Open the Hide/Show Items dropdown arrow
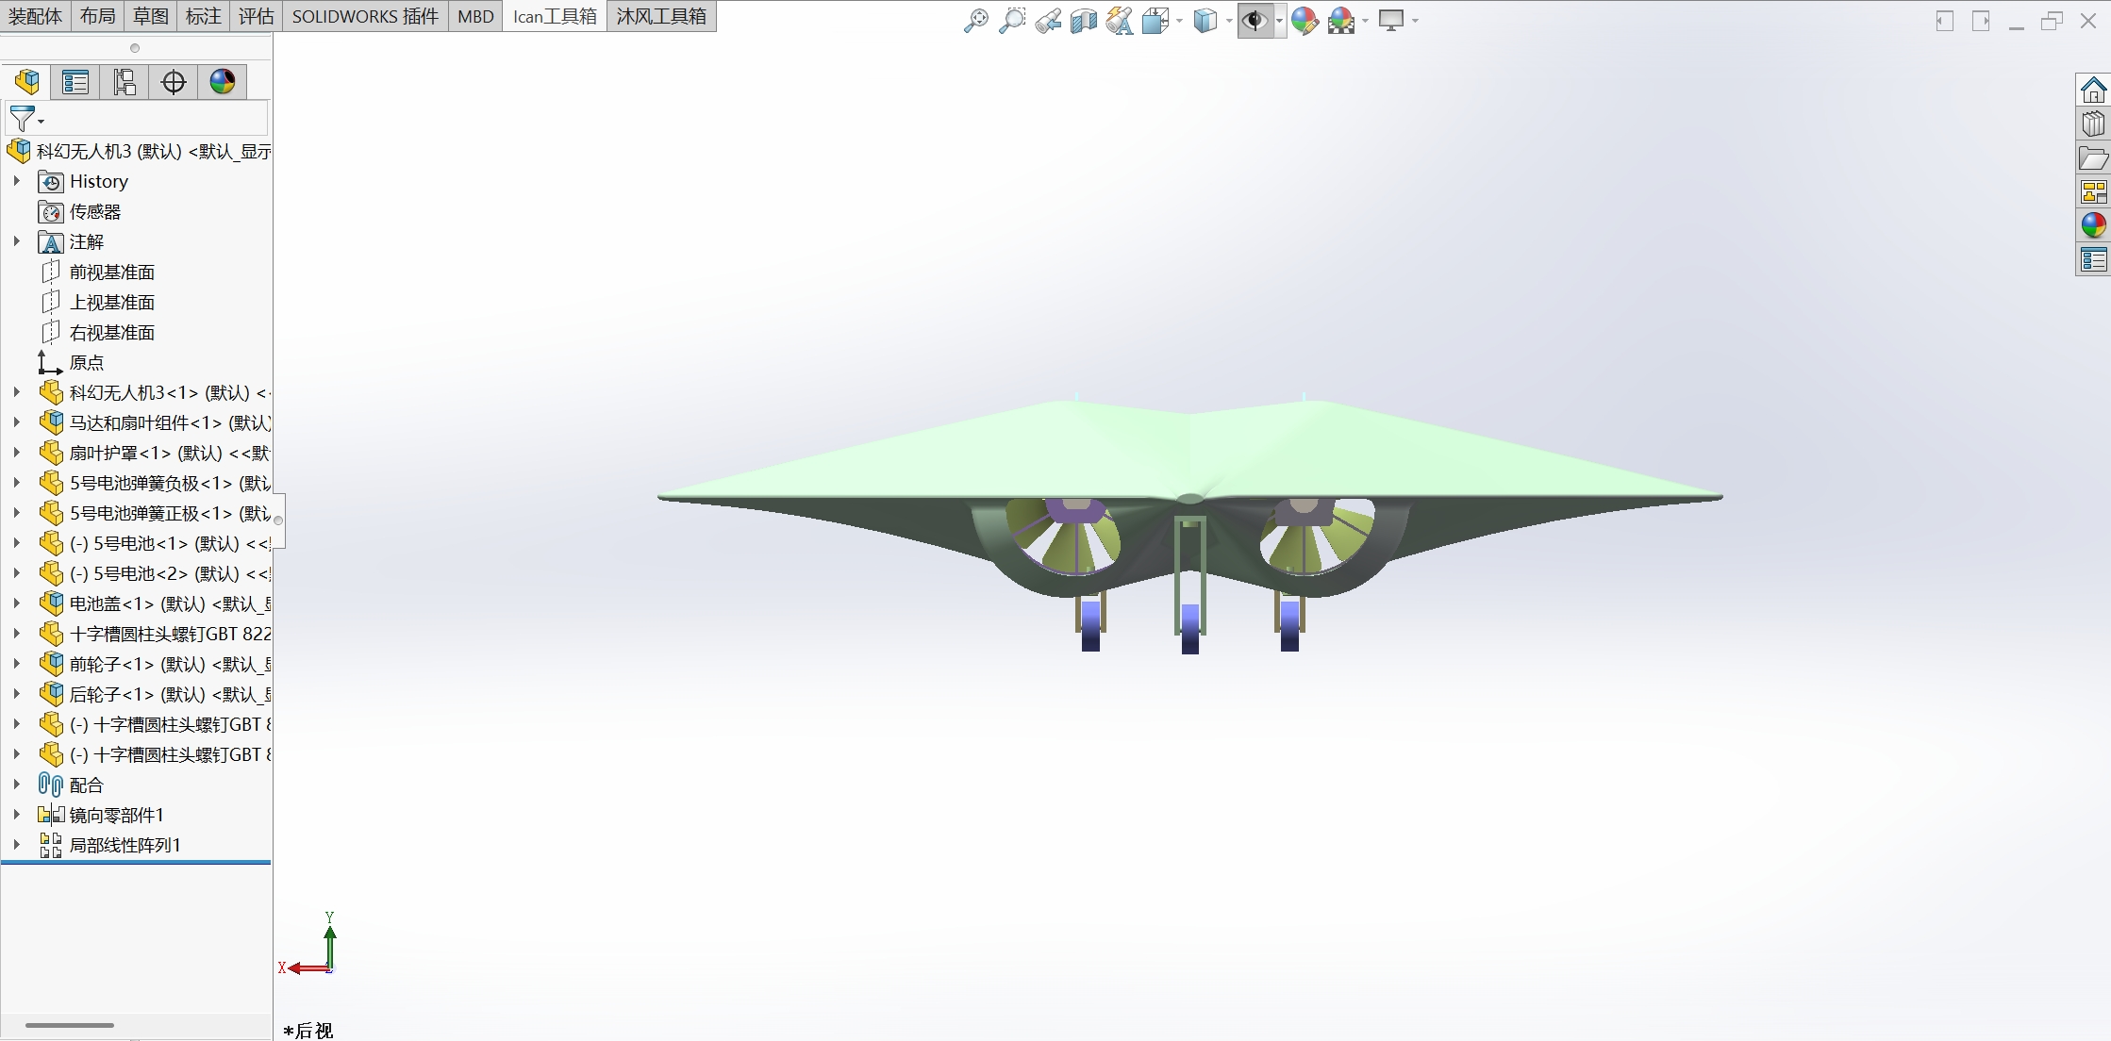The height and width of the screenshot is (1041, 2111). (1279, 21)
